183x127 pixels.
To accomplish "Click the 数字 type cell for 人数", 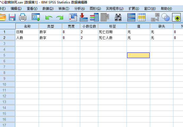I will [51, 38].
